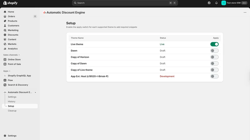Click the Copy of Live theme name

pyautogui.click(x=82, y=70)
